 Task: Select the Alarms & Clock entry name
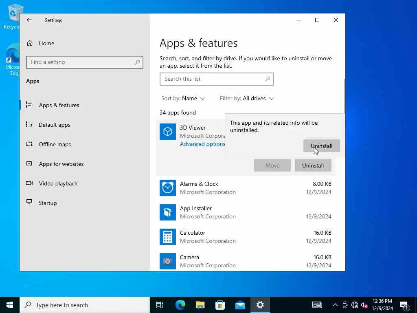(x=199, y=184)
